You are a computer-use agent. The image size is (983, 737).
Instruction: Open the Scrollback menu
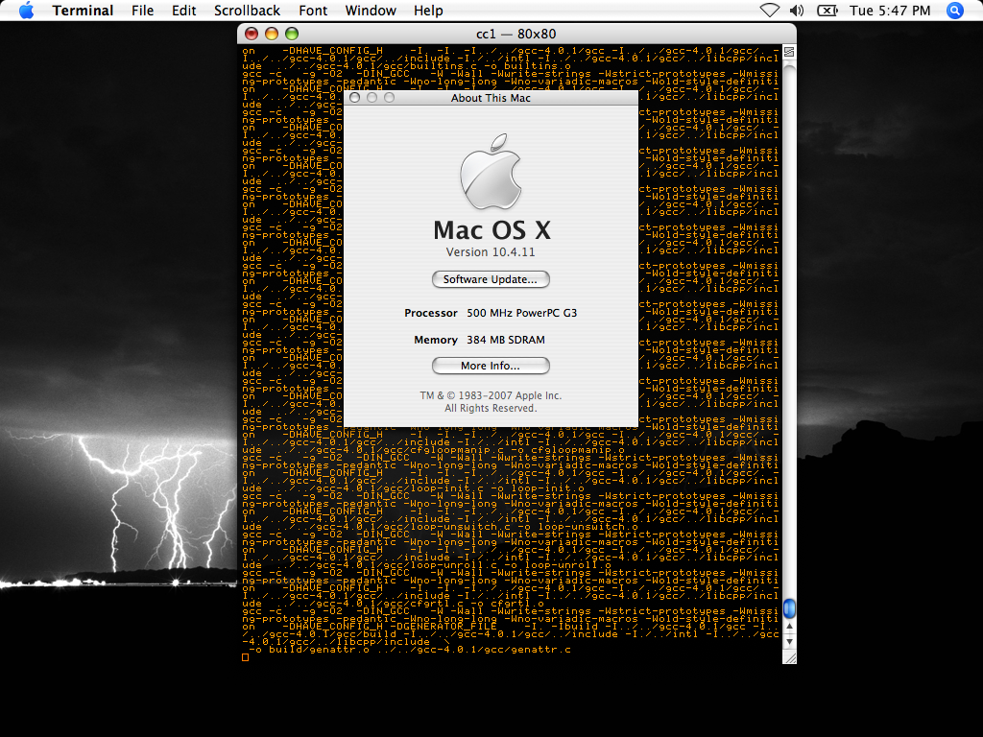tap(247, 11)
